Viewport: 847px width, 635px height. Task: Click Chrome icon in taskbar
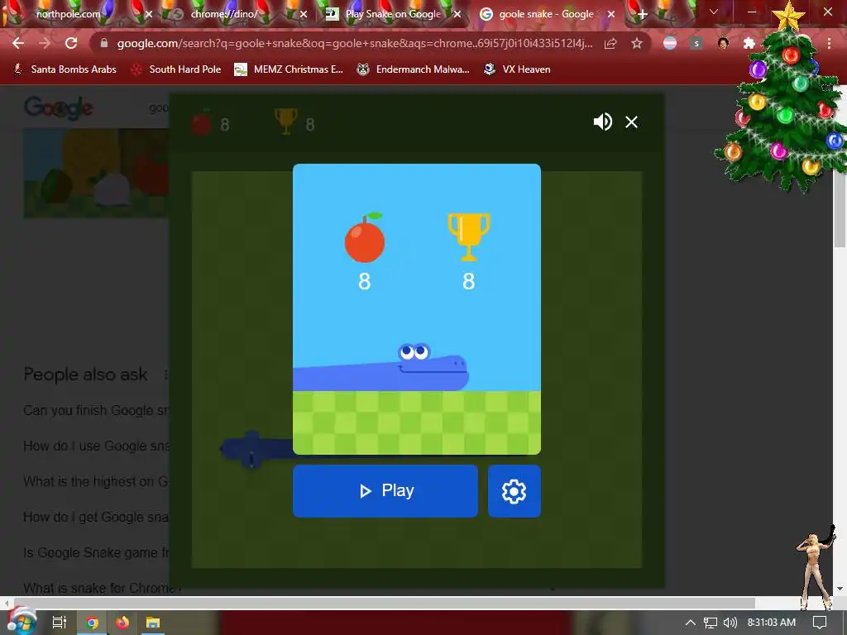tap(93, 623)
